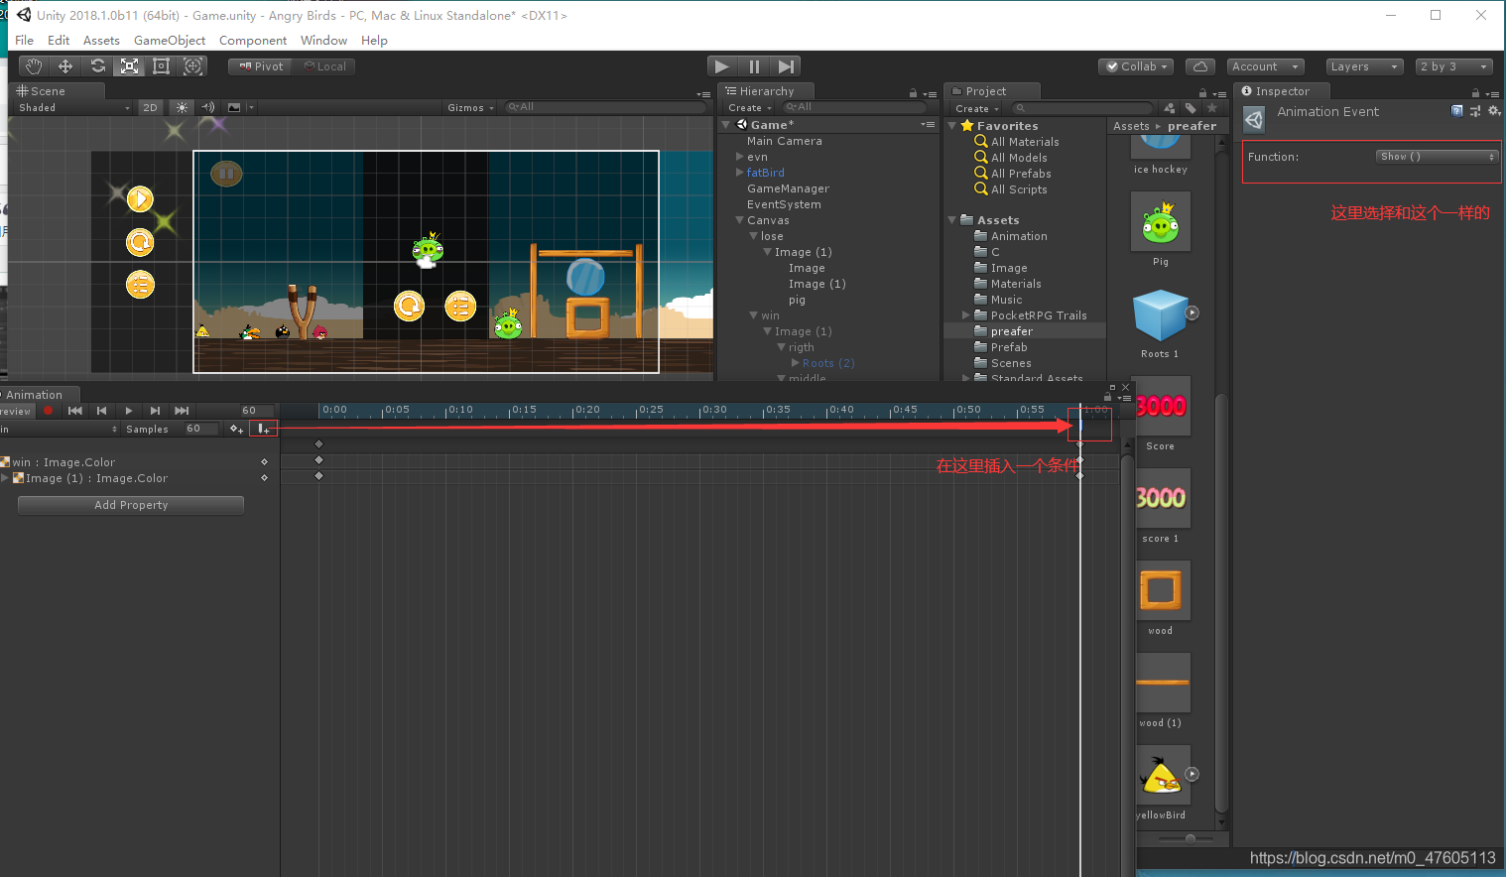The width and height of the screenshot is (1506, 877).
Task: Click keyframe diamond for Image (1) : Image.Color
Action: tap(264, 478)
